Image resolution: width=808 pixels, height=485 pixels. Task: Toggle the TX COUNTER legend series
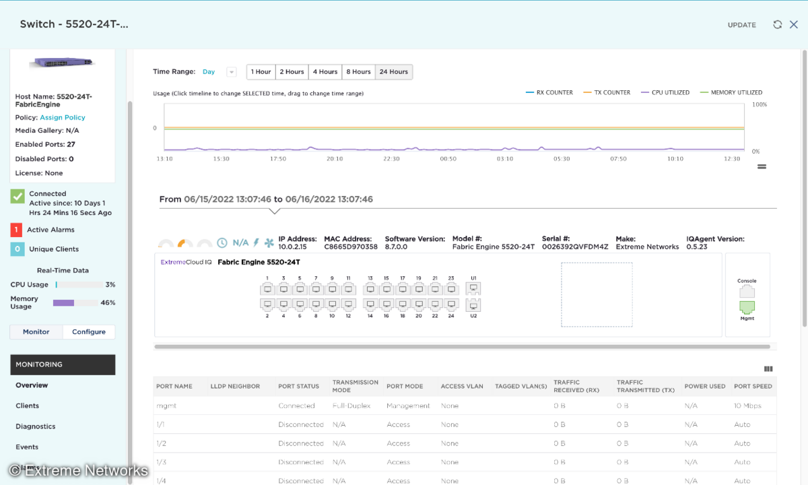[x=607, y=92]
